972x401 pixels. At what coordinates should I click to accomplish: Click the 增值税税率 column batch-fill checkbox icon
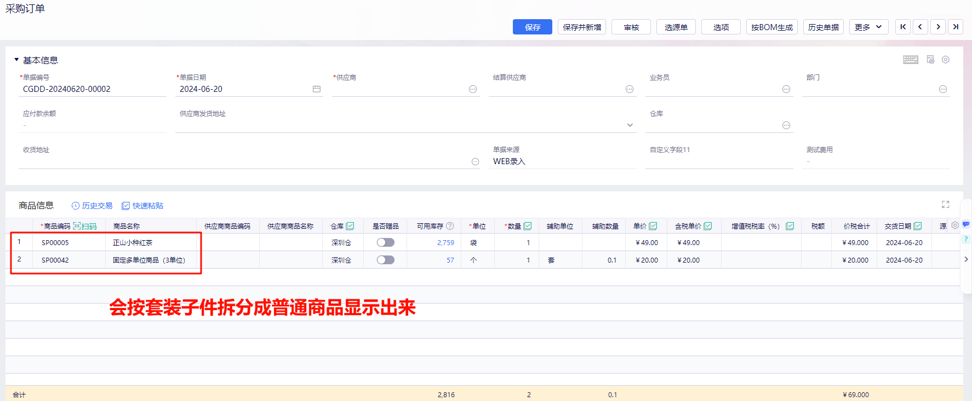(x=790, y=226)
